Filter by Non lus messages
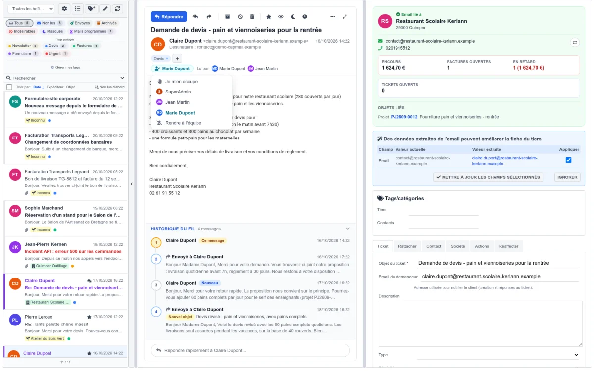Screen dimensions: 594x371 [50, 23]
